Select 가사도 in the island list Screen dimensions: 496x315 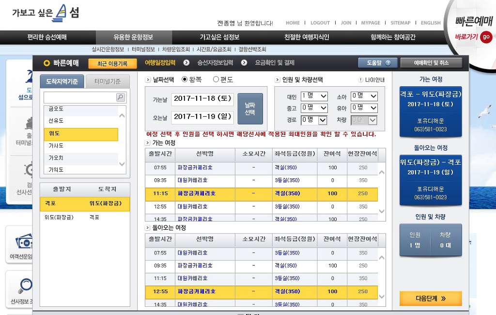tap(81, 146)
